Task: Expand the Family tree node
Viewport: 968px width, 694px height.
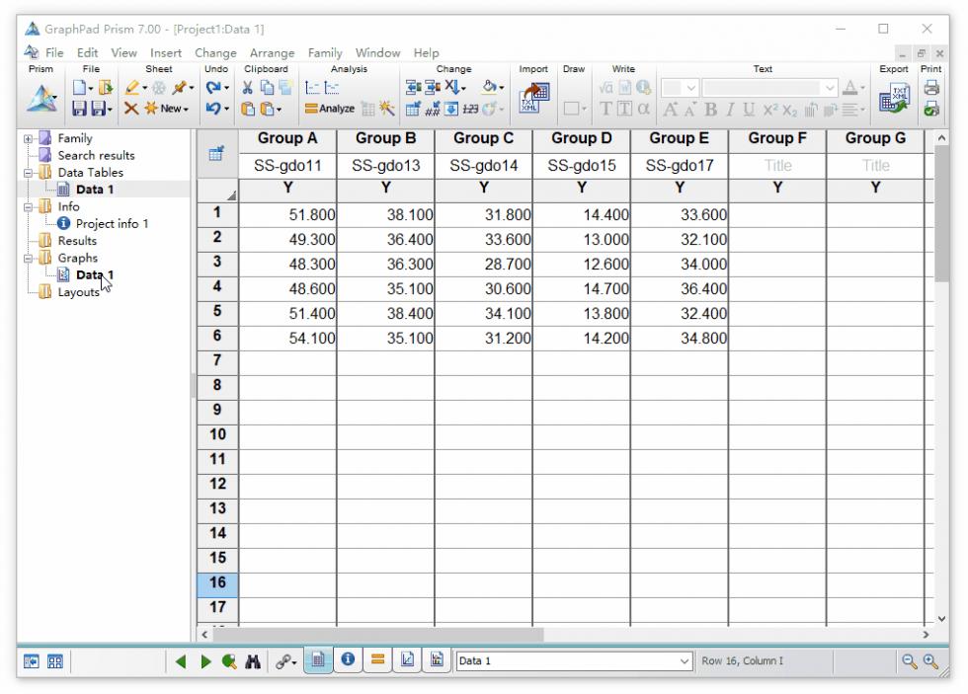Action: coord(28,139)
